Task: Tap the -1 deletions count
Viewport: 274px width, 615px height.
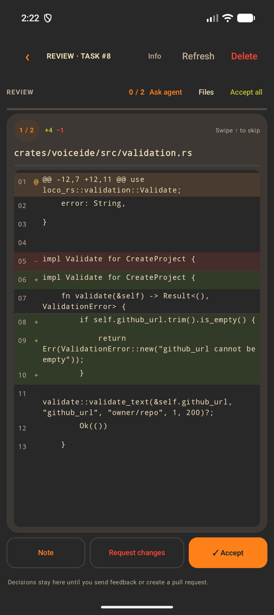Action: click(60, 130)
